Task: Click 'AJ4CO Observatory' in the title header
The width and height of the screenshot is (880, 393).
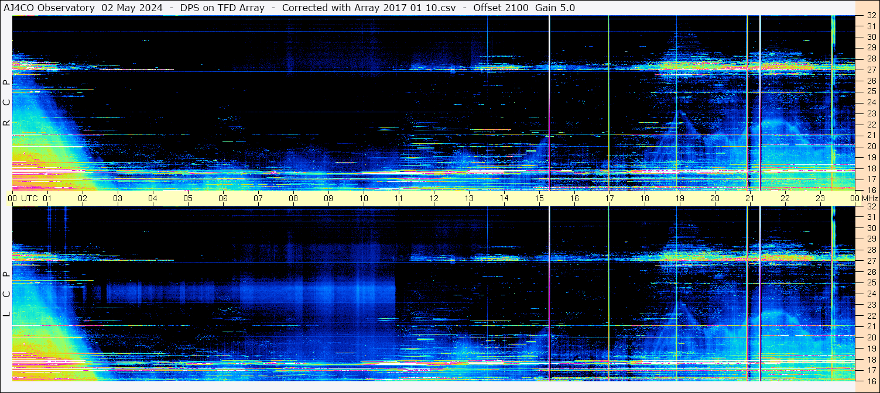Action: (50, 8)
